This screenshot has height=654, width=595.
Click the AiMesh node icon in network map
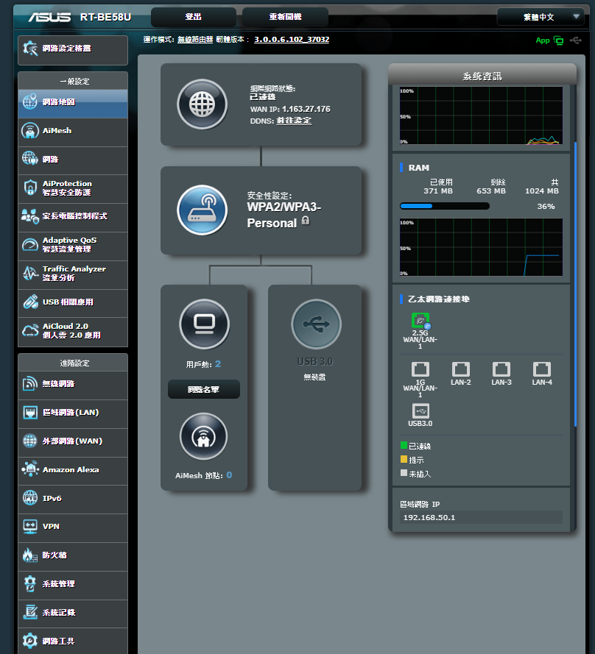click(x=204, y=437)
